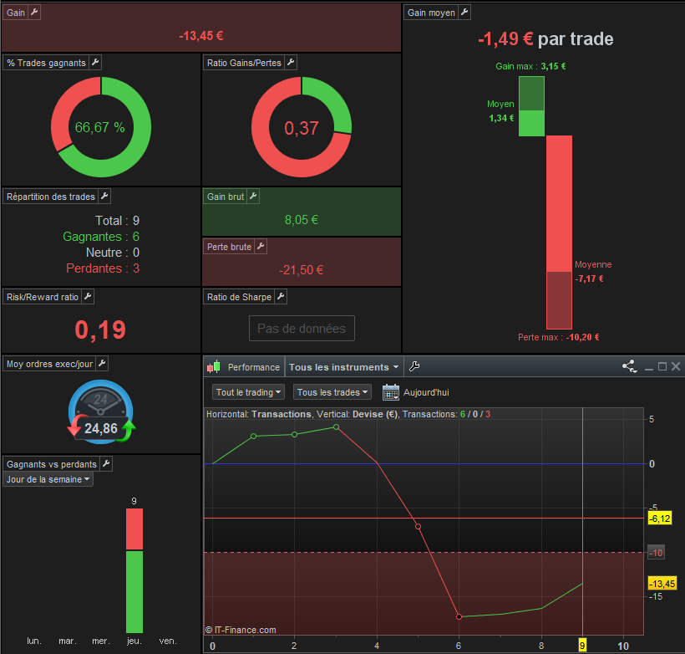Screen dimensions: 685x654
Task: Open Jour de la semaine dropdown
Action: click(x=48, y=479)
